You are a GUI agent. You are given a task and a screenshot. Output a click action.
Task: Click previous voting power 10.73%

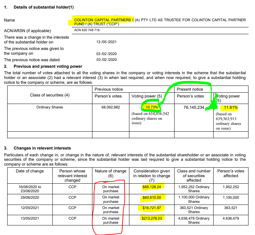pyautogui.click(x=152, y=107)
